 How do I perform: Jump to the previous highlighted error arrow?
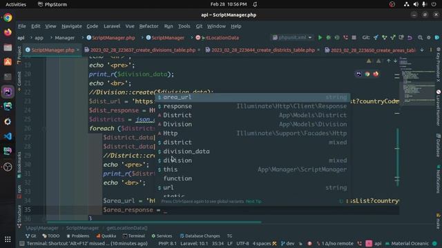(x=388, y=61)
